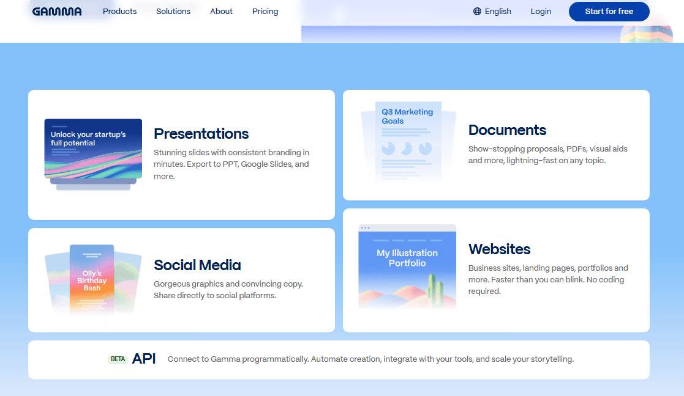Click the Websites description text
684x396 pixels.
click(548, 279)
